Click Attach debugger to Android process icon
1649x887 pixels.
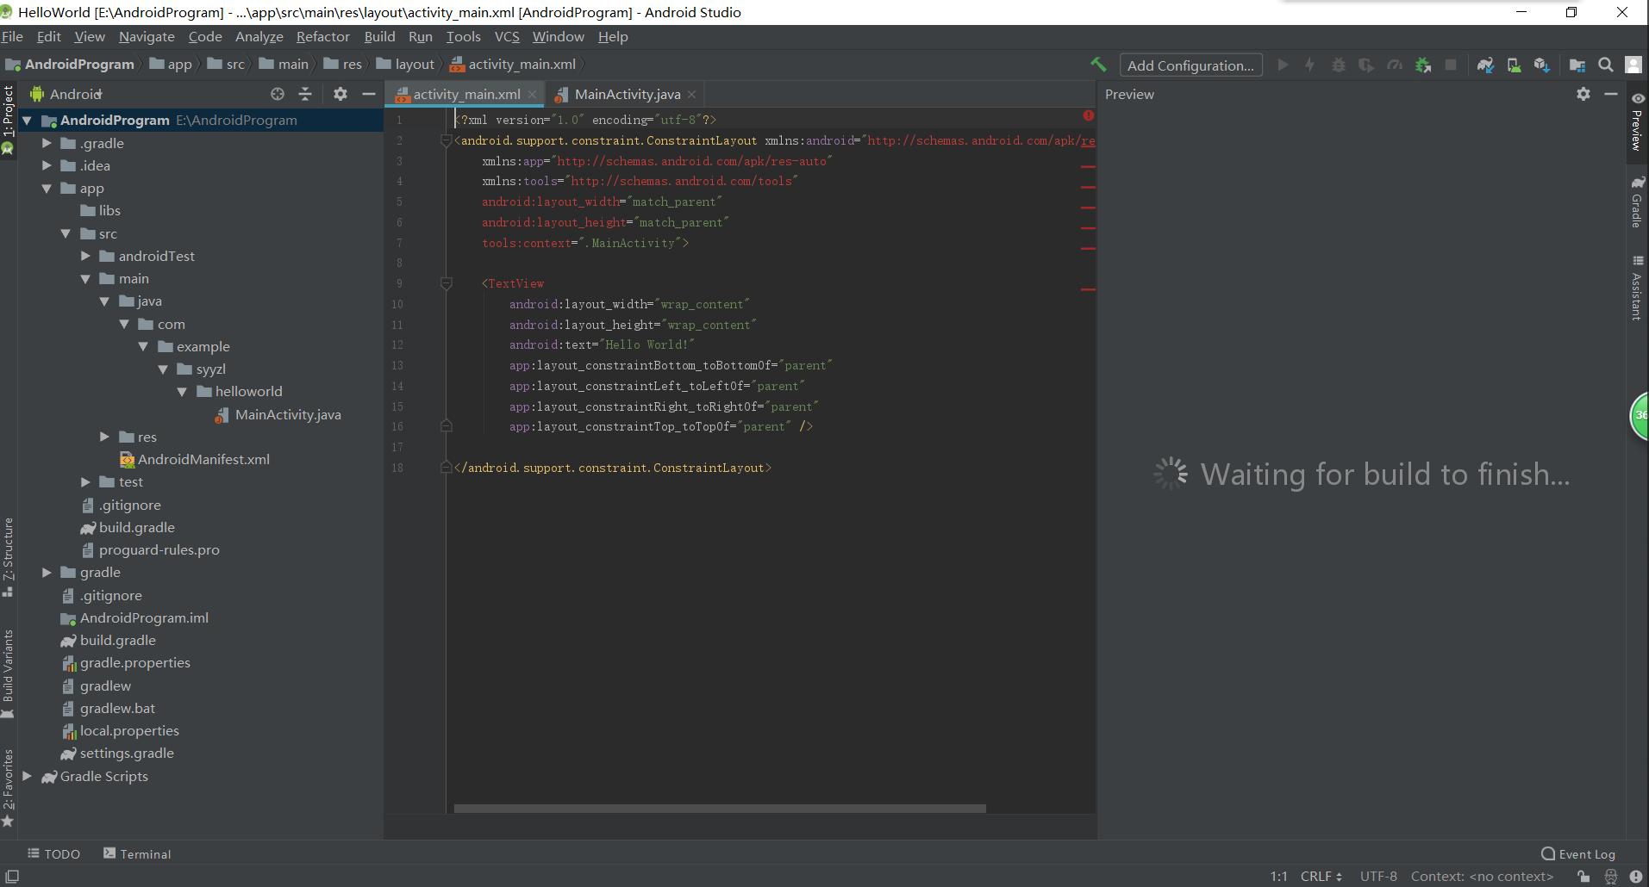click(1423, 65)
